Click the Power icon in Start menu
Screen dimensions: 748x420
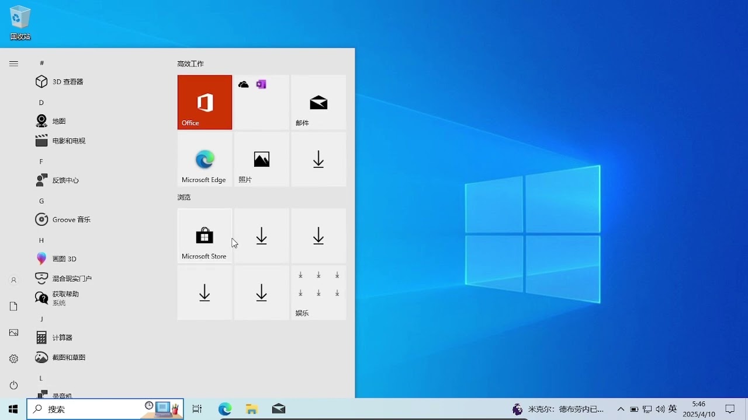(x=13, y=385)
